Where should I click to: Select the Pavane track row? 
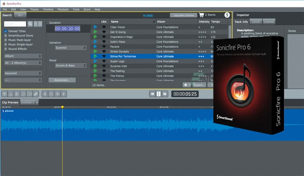[152, 47]
